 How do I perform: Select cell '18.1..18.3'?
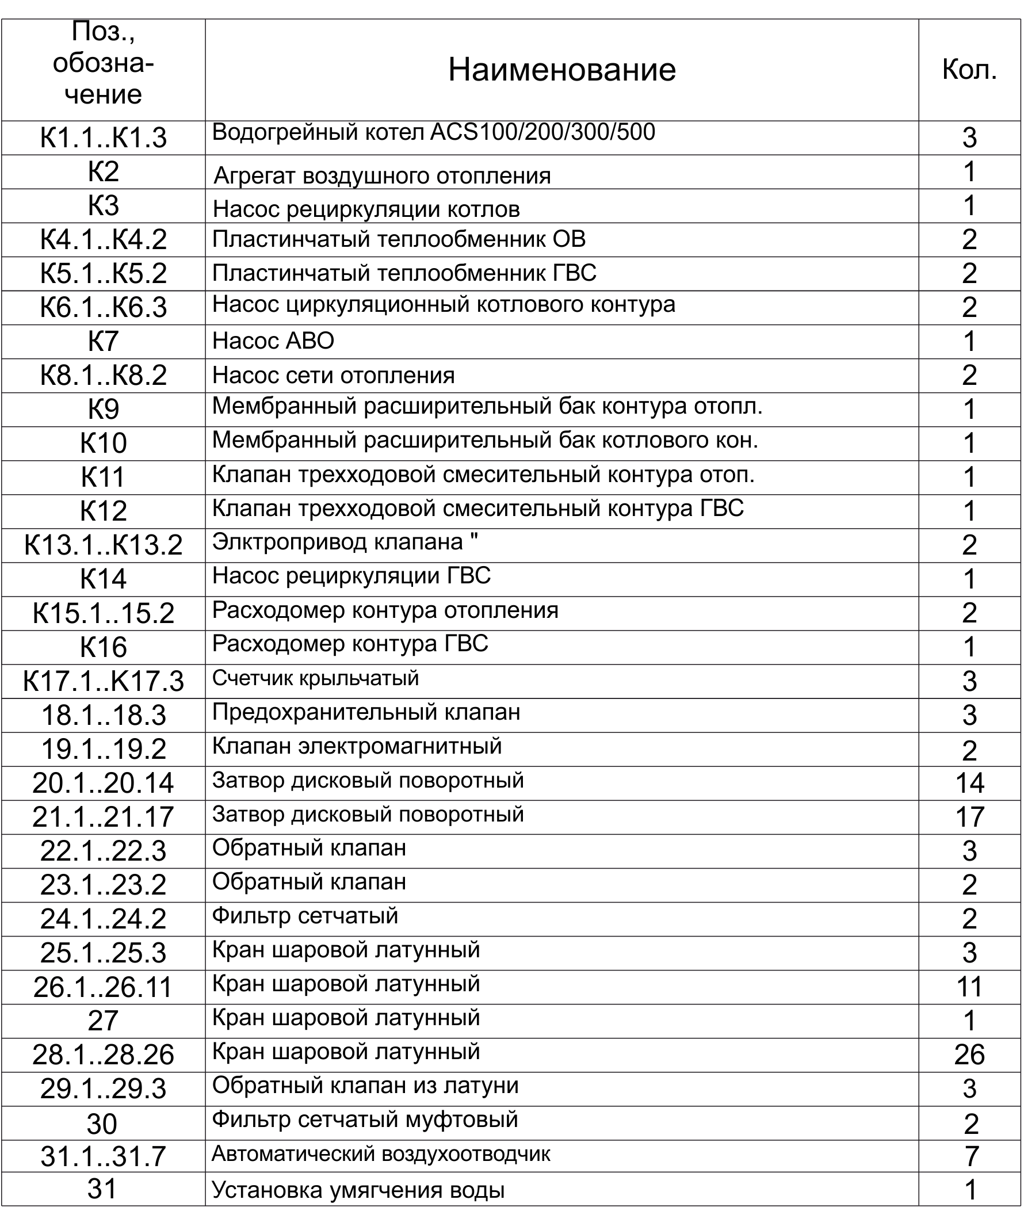pos(104,715)
